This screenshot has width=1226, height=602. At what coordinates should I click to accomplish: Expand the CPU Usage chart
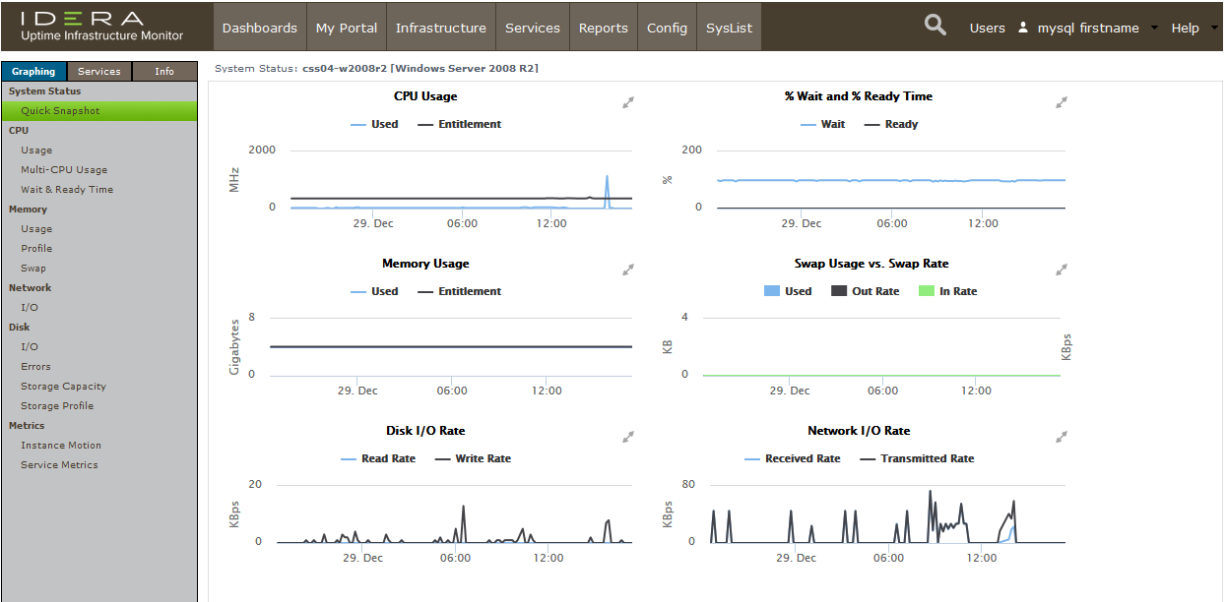click(x=627, y=102)
